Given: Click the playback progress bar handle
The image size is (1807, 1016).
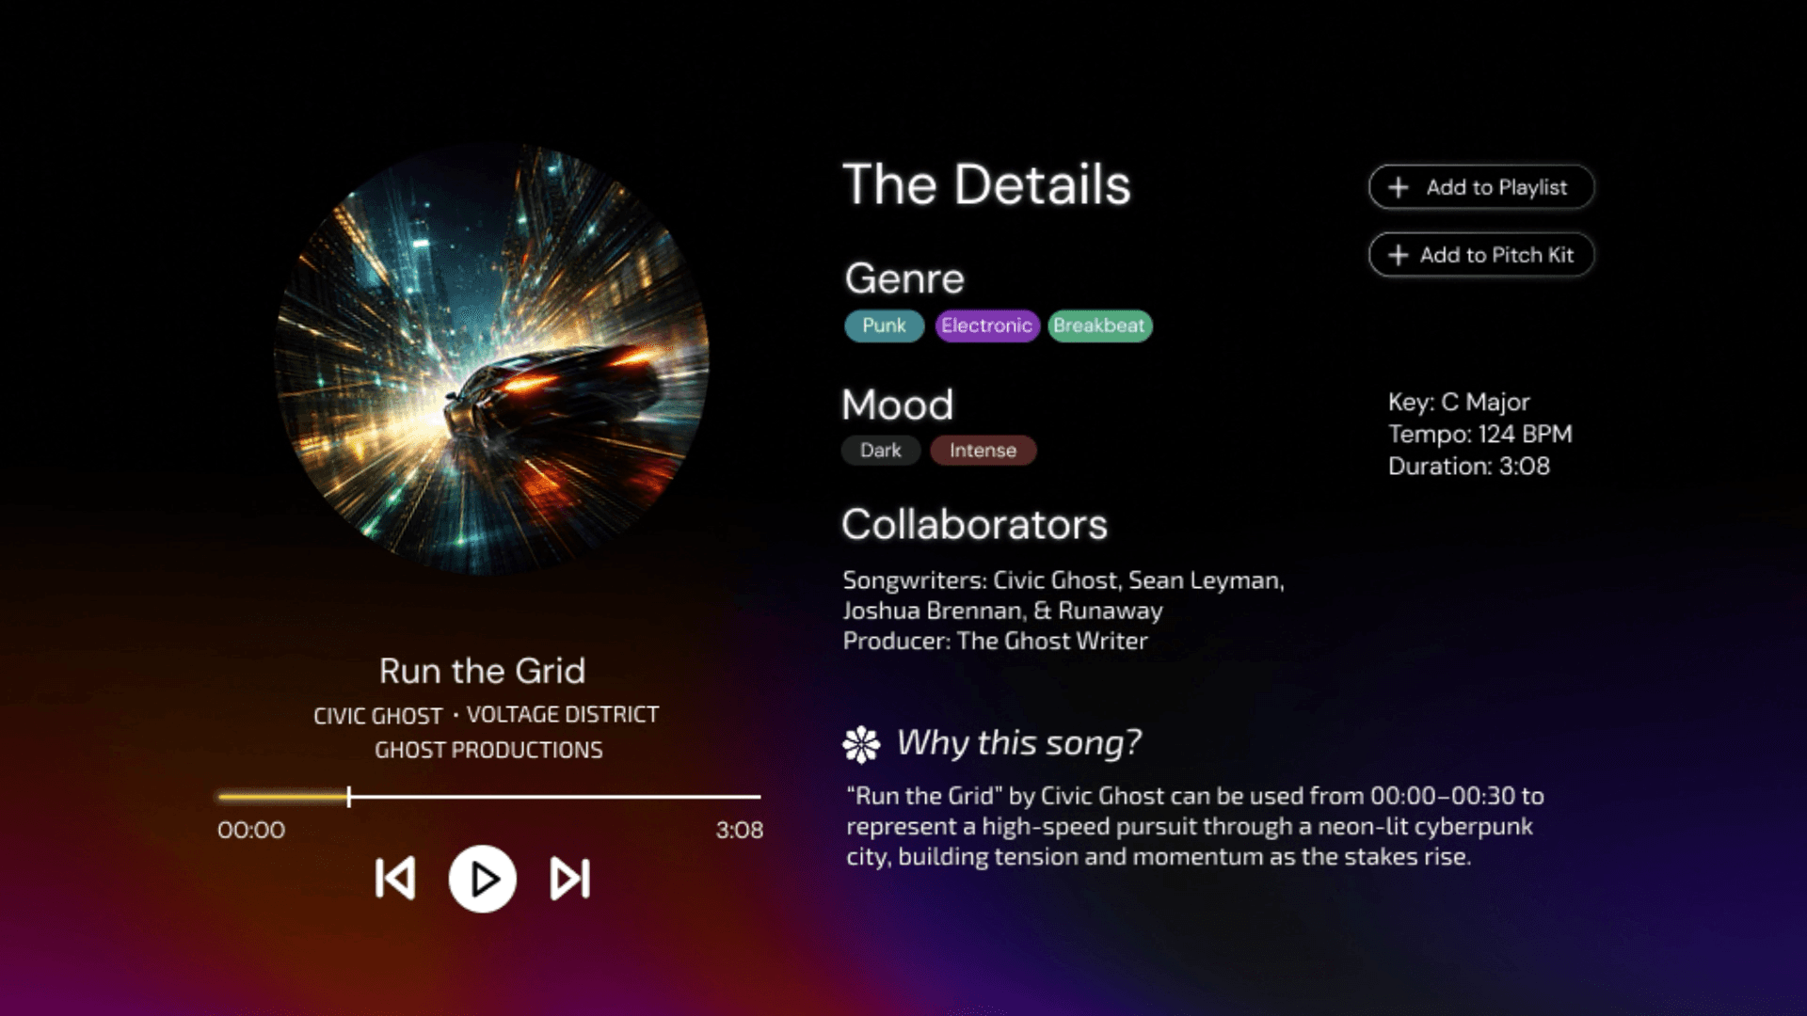Looking at the screenshot, I should pos(348,797).
